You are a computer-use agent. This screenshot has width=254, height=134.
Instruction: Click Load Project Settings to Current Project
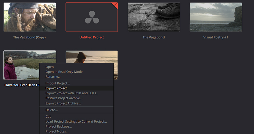[76, 121]
